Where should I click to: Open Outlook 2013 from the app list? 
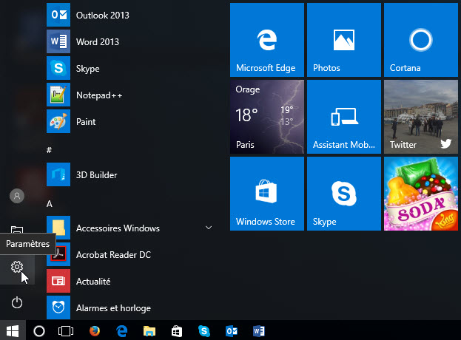click(x=129, y=15)
